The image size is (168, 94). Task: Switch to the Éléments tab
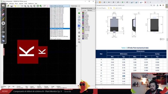click(90, 10)
